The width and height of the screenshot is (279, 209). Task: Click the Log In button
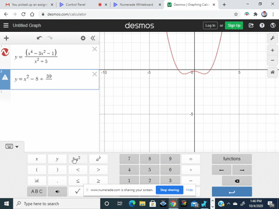(x=210, y=26)
